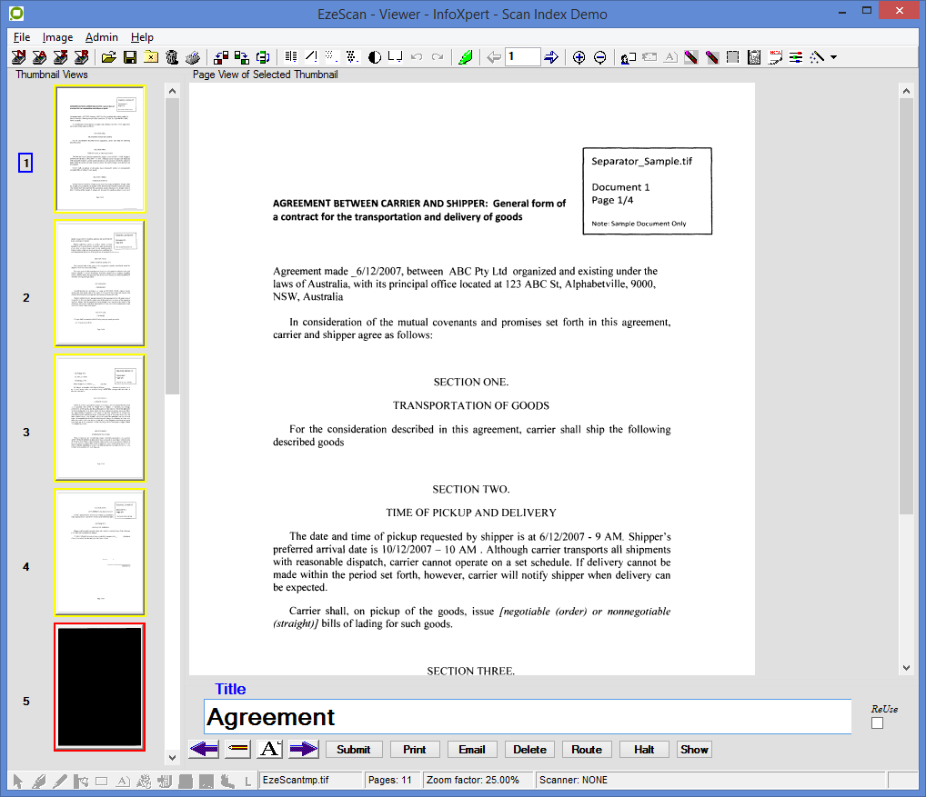The width and height of the screenshot is (926, 797).
Task: Click the Open folder toolbar icon
Action: click(x=109, y=57)
